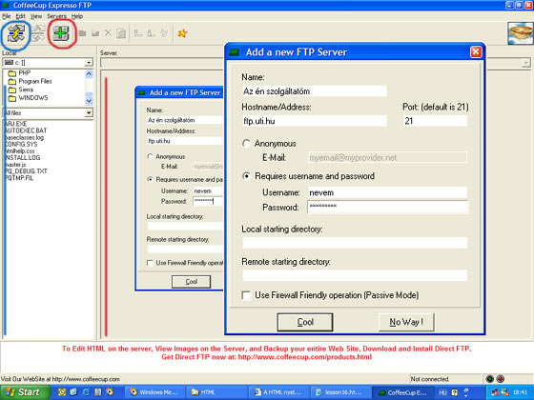534x400 pixels.
Task: Click the Name field in large dialog
Action: (315, 91)
